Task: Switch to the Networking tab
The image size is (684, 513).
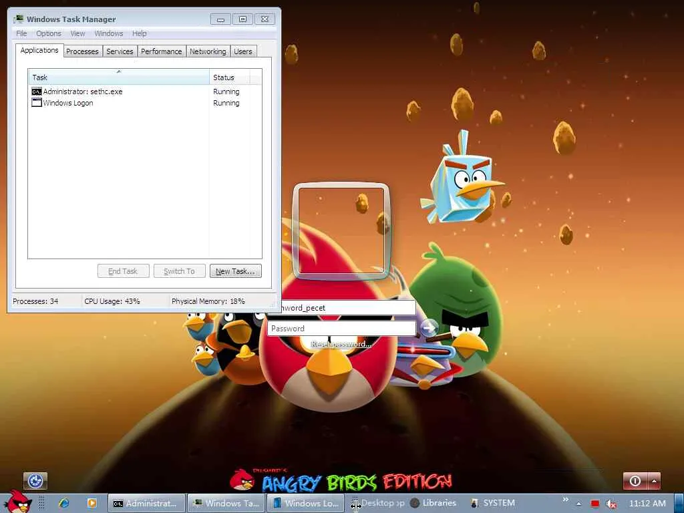Action: click(208, 51)
